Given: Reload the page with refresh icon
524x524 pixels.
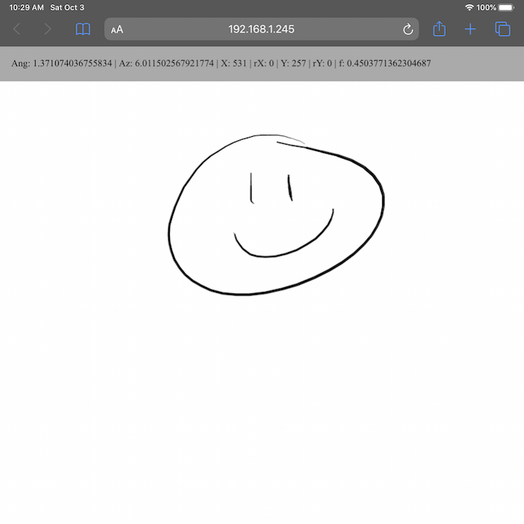Looking at the screenshot, I should tap(408, 29).
